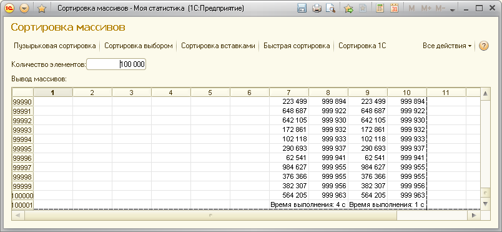Click vertical scrollbar down arrow

[485, 204]
